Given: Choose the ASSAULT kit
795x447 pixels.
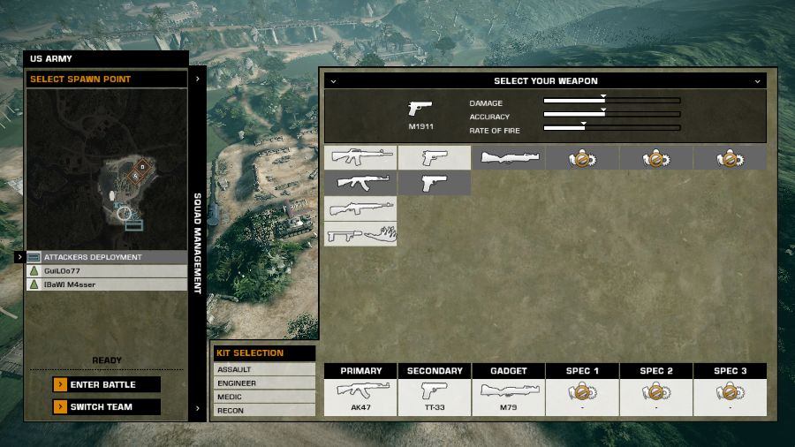Looking at the screenshot, I should pos(264,369).
